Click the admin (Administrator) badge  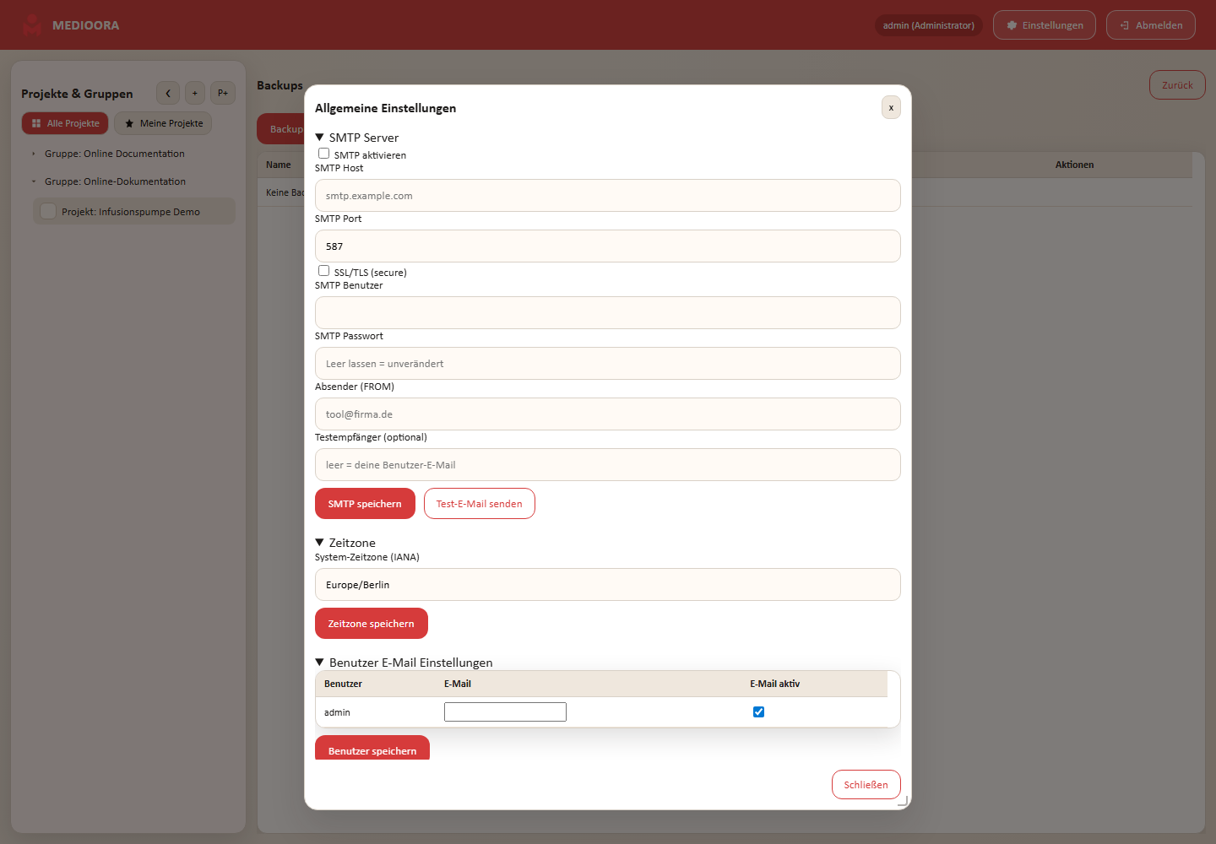(x=928, y=25)
